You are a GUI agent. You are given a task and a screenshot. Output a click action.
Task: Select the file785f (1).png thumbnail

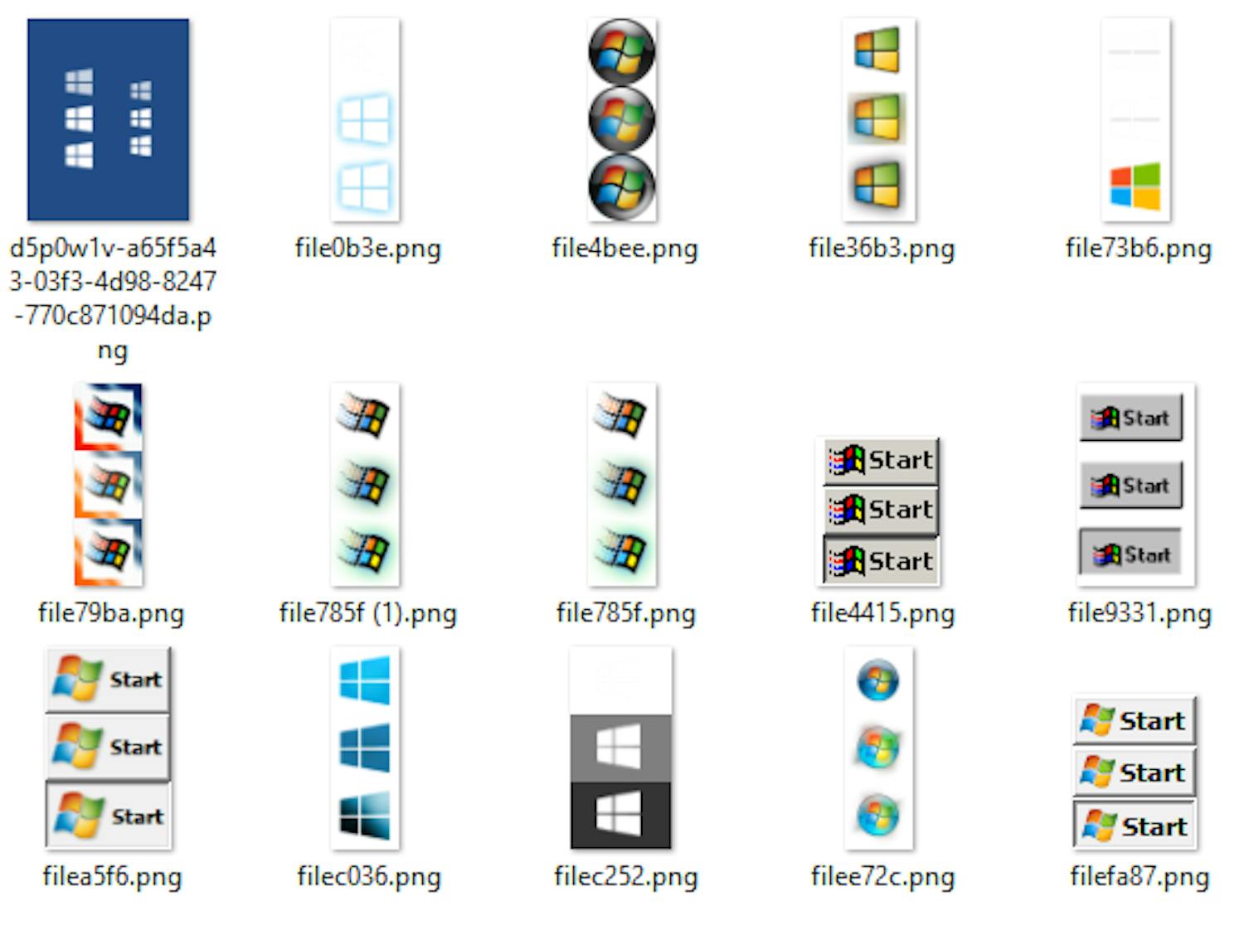[x=365, y=484]
